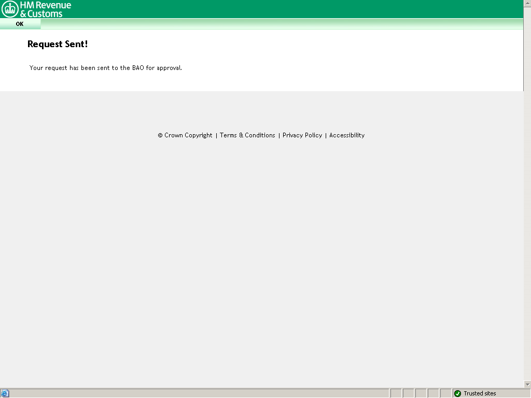Click the word BAO in the confirmation message
The width and height of the screenshot is (531, 398).
pos(138,68)
